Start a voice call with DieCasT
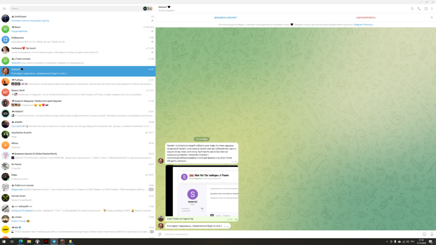 419,8
